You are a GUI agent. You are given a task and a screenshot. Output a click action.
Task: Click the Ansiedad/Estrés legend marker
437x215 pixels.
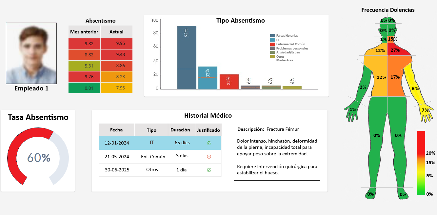272,52
